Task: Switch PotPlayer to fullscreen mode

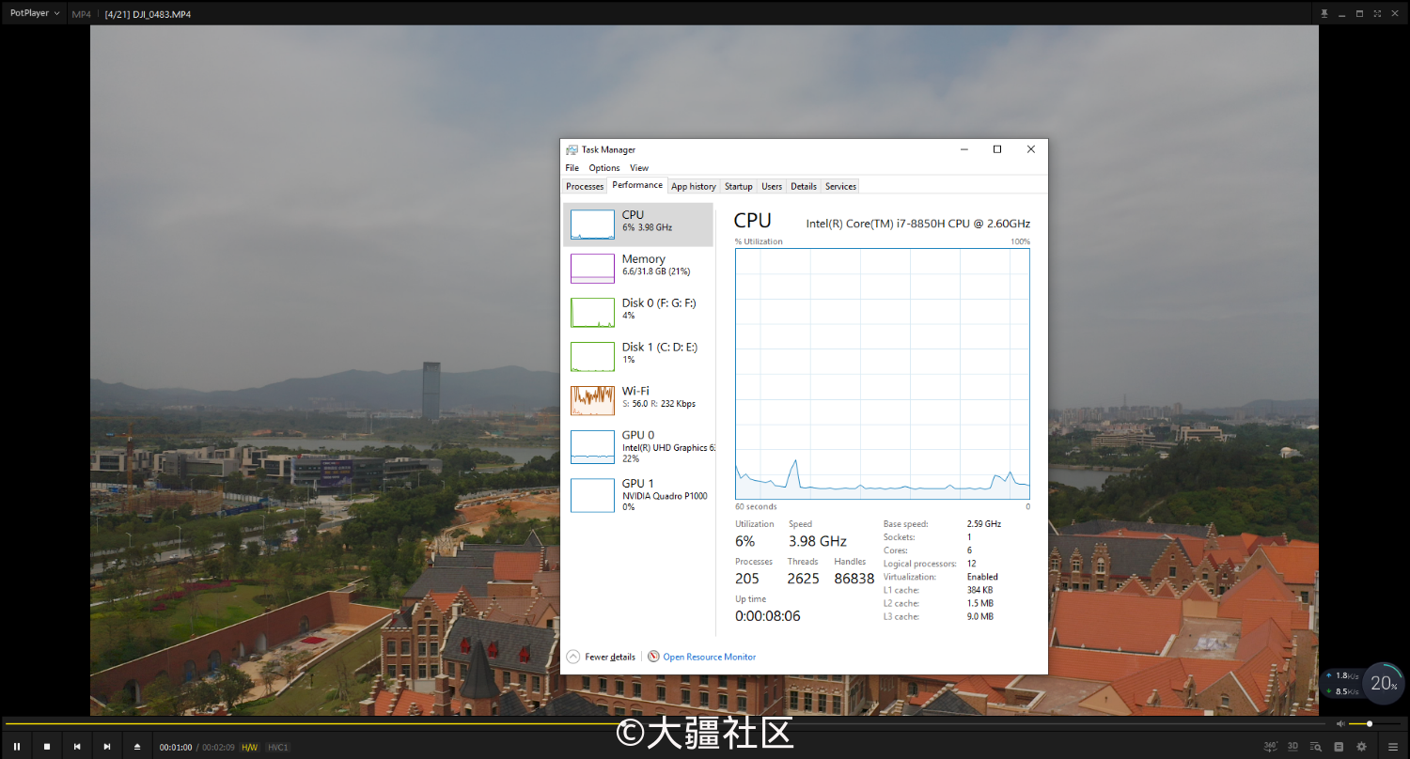Action: tap(1377, 14)
